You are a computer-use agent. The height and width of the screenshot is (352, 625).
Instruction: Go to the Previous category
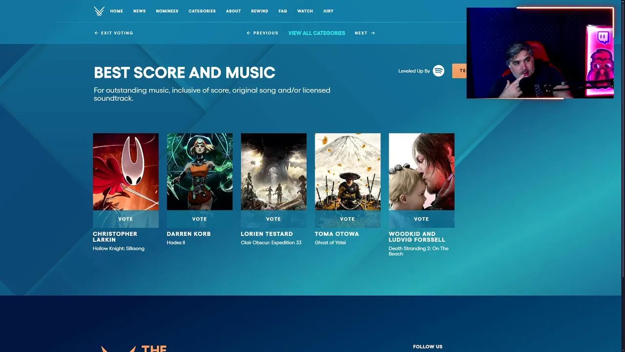(263, 33)
